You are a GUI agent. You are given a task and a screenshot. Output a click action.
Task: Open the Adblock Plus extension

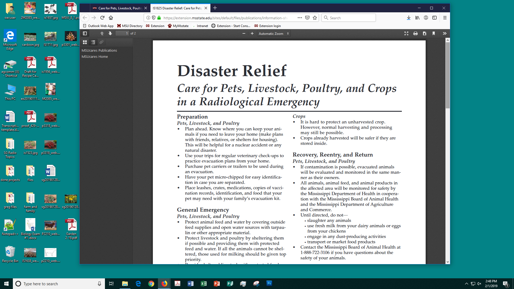tap(426, 18)
